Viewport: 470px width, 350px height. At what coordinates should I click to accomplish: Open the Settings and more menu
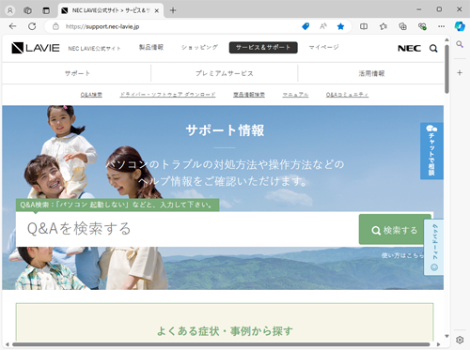click(442, 26)
